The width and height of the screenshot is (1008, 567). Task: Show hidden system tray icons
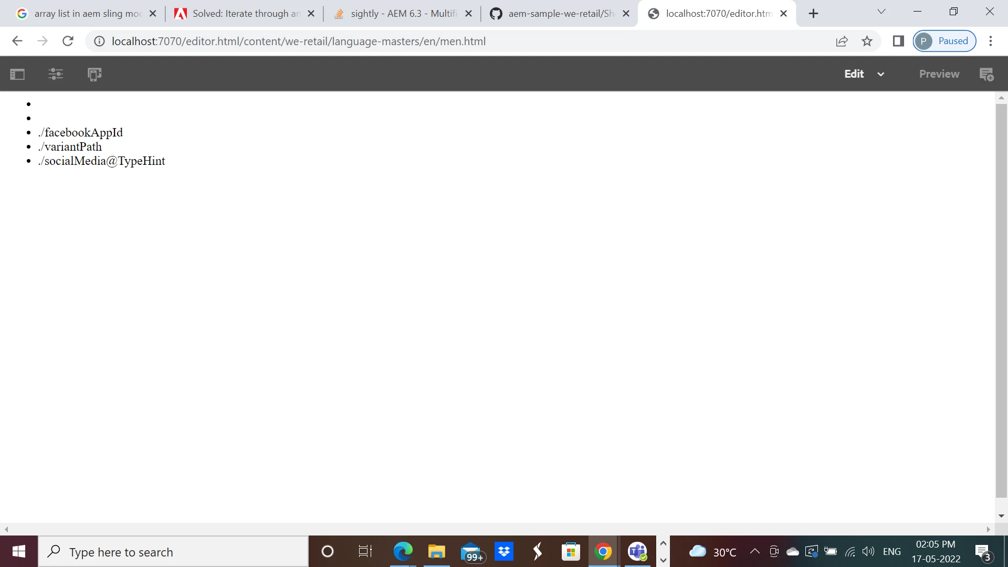(754, 551)
